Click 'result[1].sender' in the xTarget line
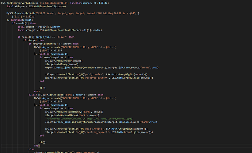 [x=89, y=30]
